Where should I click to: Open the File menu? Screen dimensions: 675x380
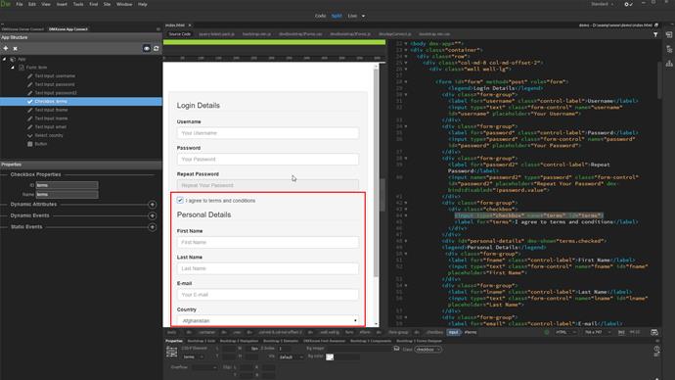[x=20, y=4]
